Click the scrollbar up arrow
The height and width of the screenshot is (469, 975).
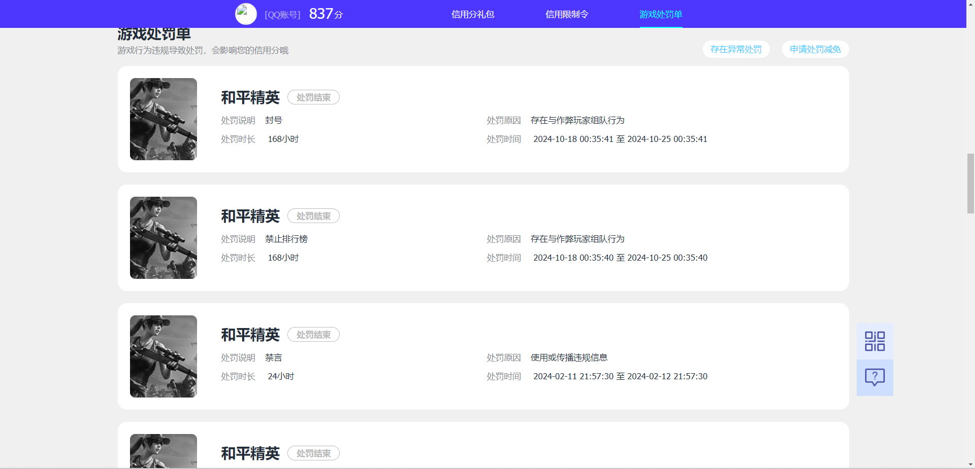(970, 4)
